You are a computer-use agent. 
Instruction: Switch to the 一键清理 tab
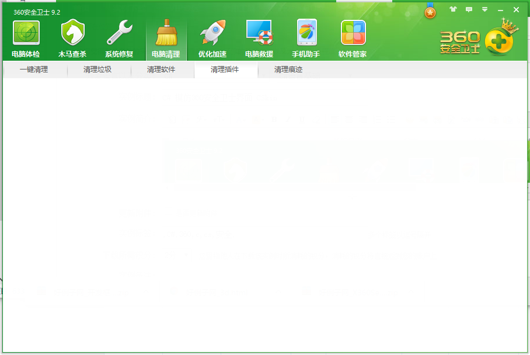(x=34, y=69)
